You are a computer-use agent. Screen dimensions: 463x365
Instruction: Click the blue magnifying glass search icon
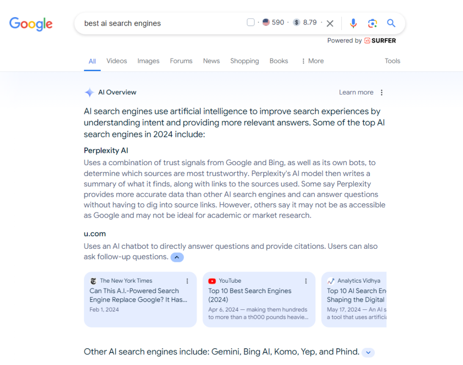coord(391,24)
